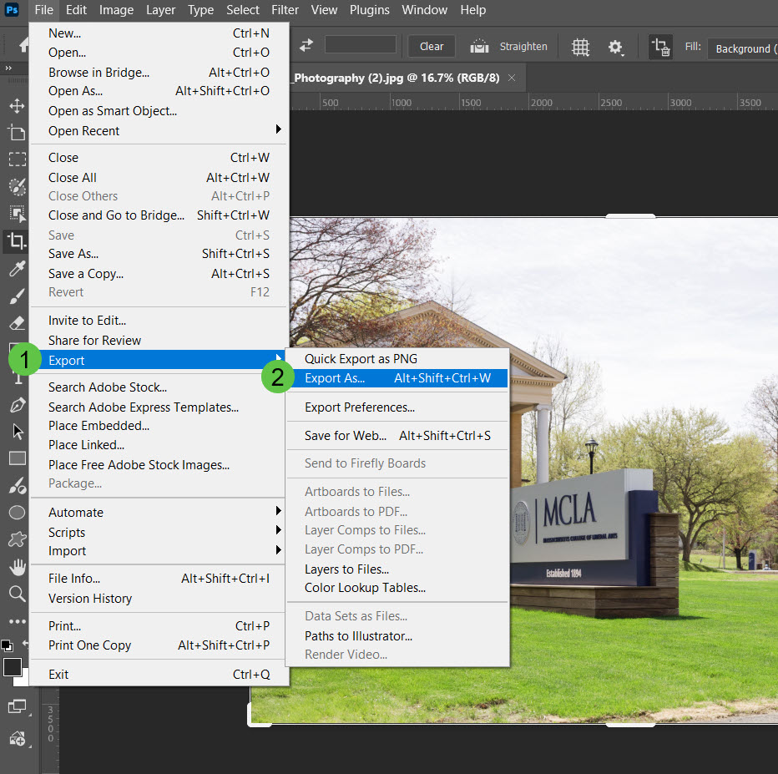This screenshot has height=774, width=778.
Task: Choose Browse in Bridge
Action: [159, 73]
